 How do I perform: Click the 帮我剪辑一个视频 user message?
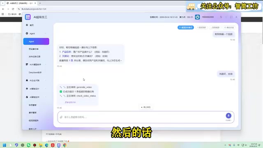[224, 34]
